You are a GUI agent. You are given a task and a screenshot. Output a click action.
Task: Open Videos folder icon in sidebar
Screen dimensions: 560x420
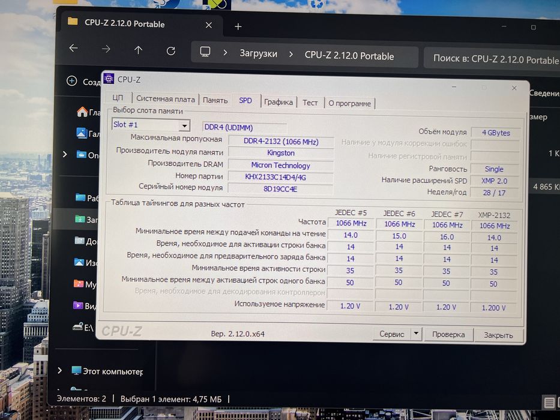click(x=78, y=305)
